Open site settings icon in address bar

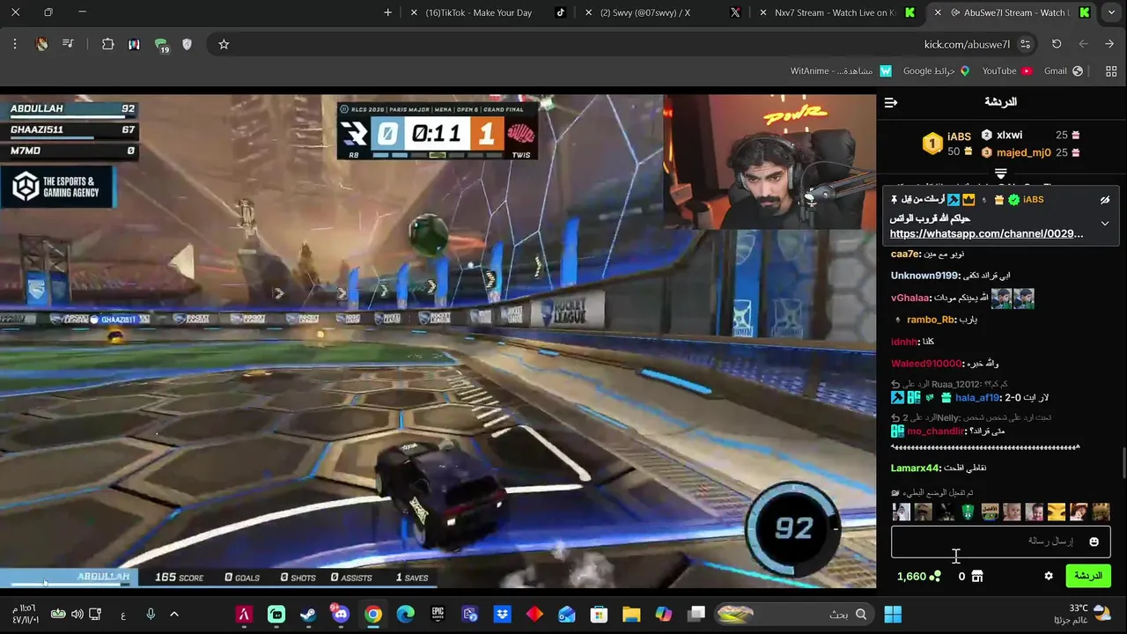1025,44
